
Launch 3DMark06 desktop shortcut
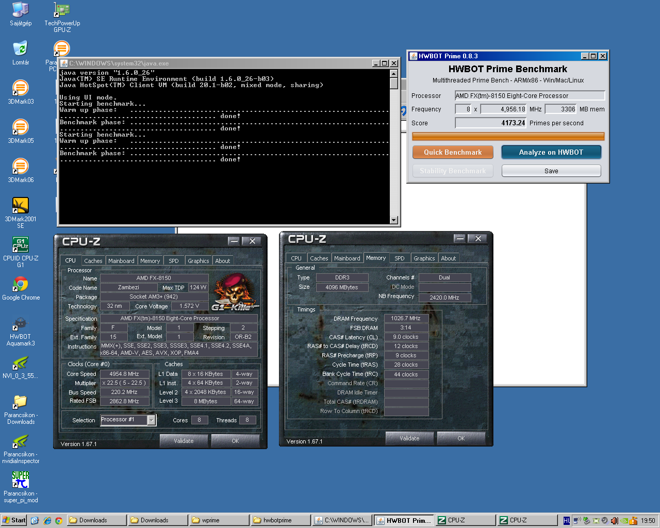tap(21, 171)
